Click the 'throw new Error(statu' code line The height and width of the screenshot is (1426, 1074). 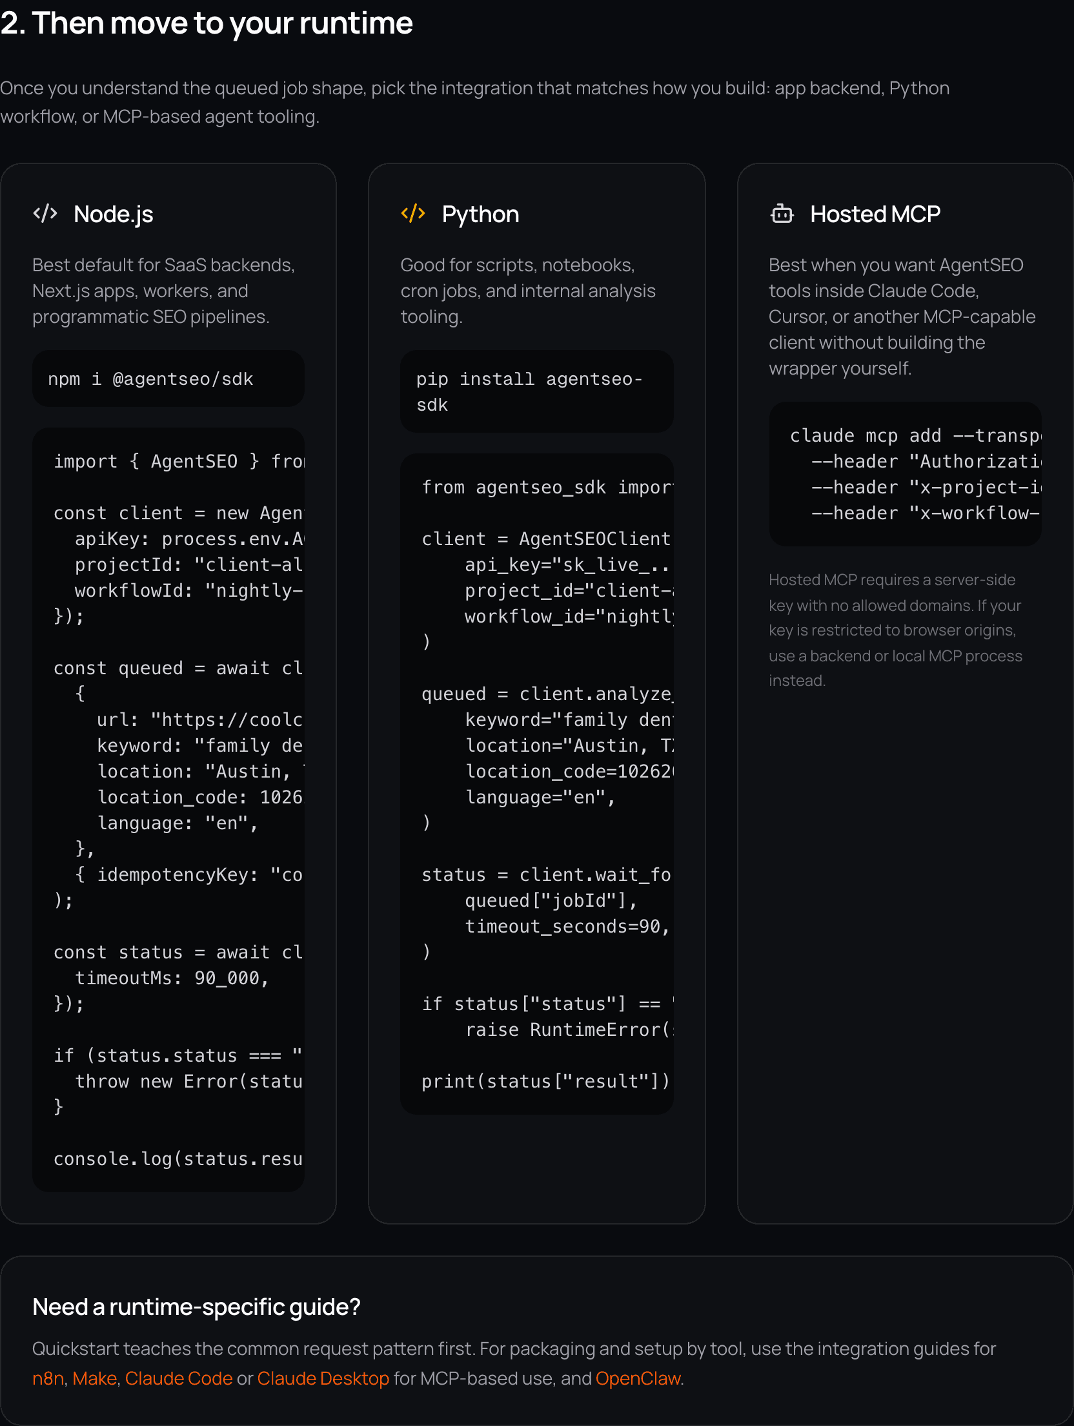[189, 1081]
